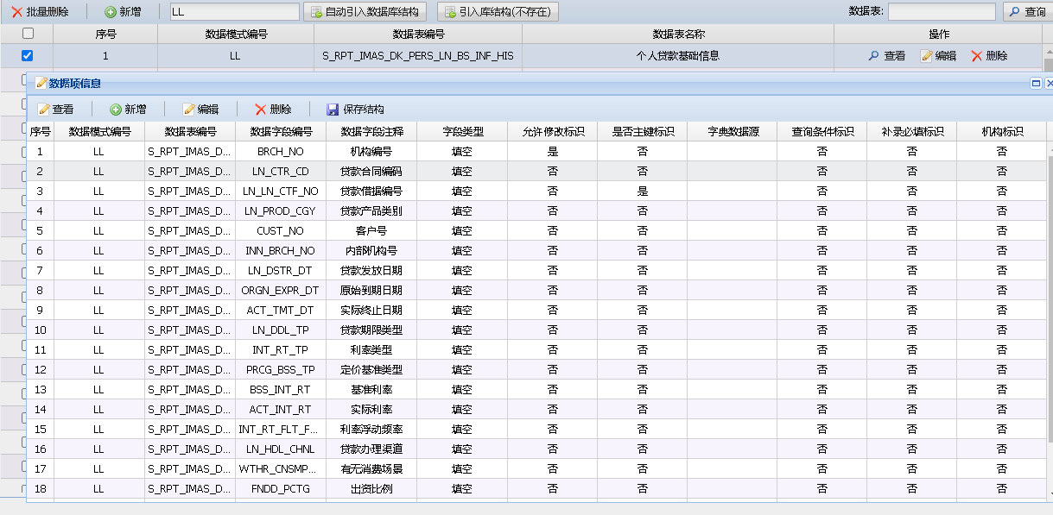
Task: Select the BRCH_NO field row
Action: [281, 151]
